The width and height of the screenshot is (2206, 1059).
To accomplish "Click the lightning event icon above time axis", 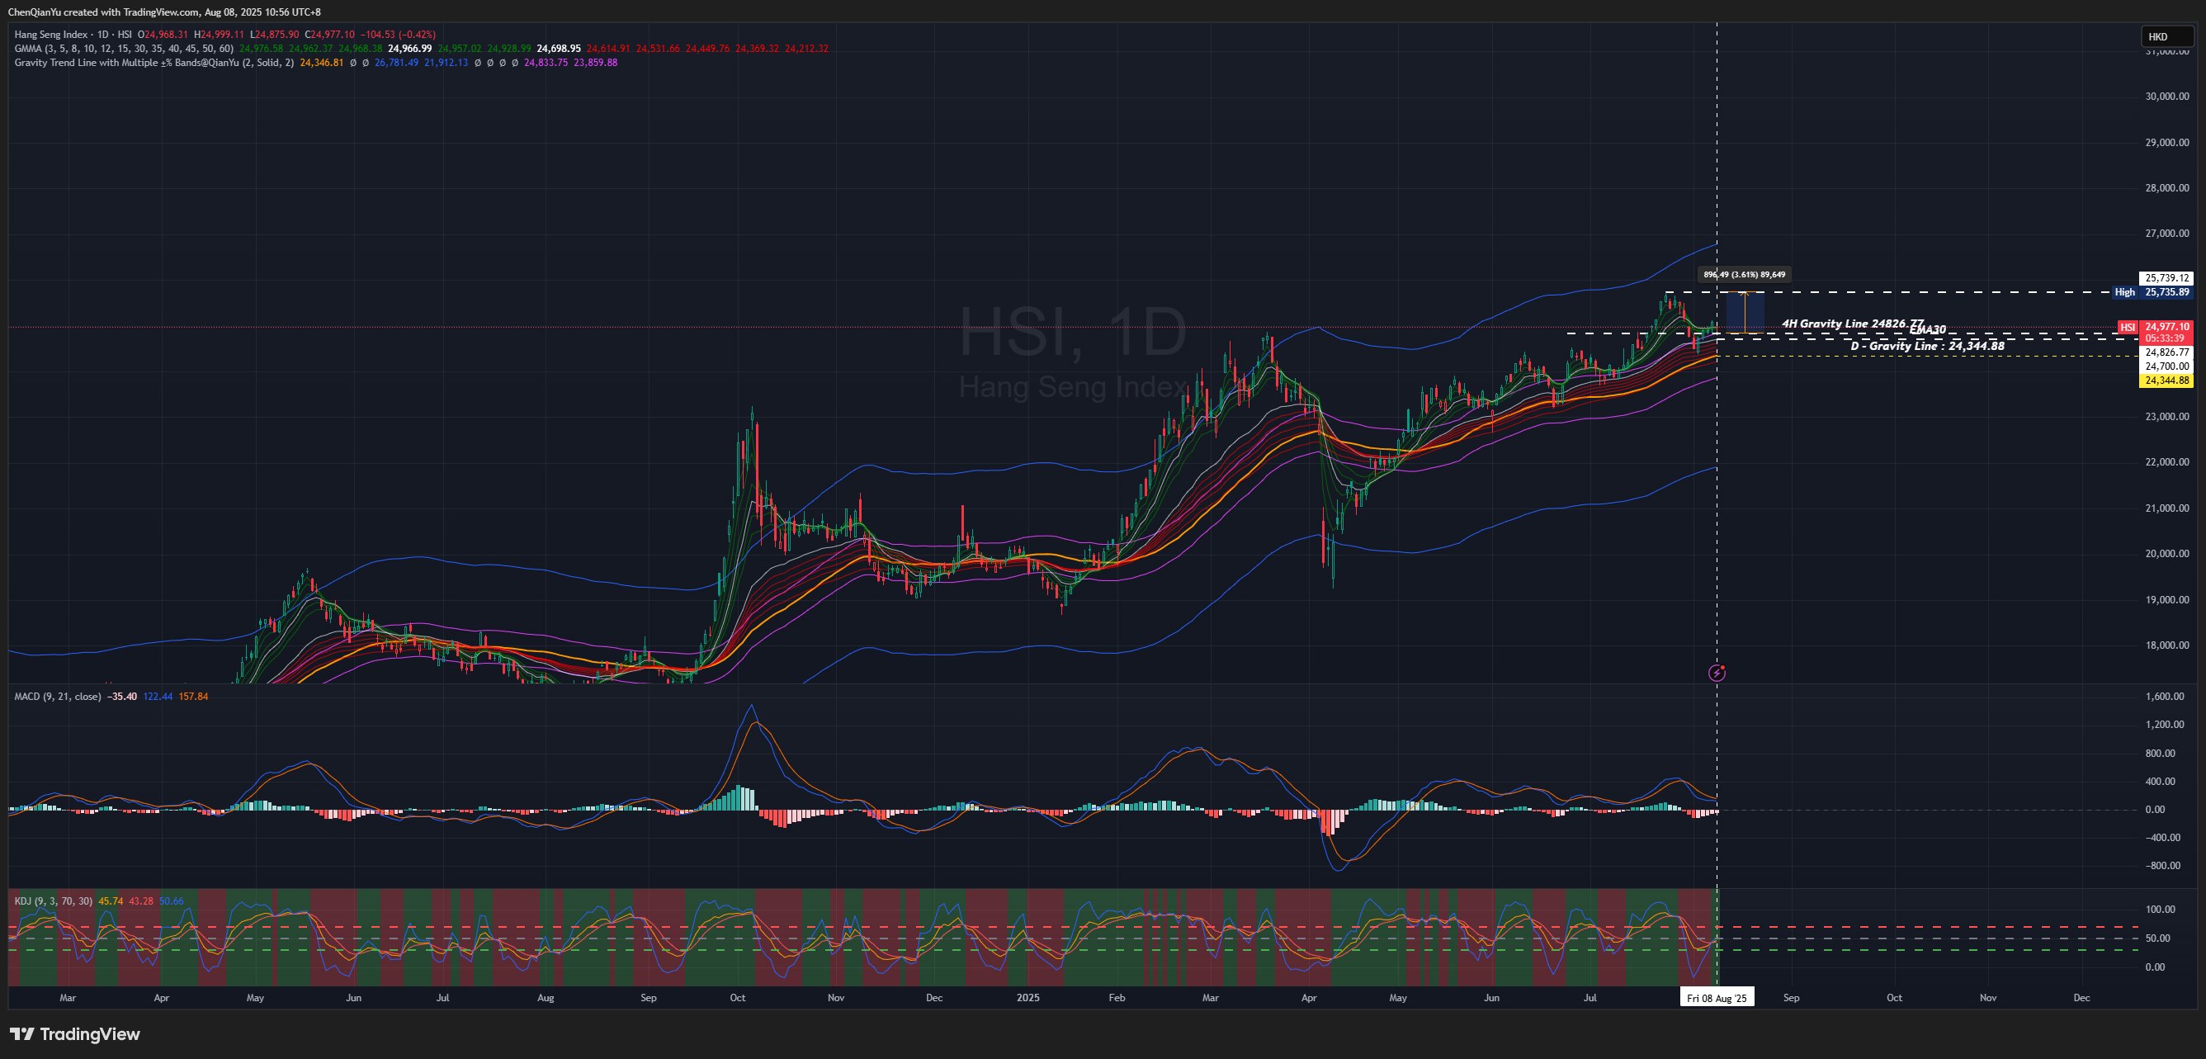I will pos(1717,673).
